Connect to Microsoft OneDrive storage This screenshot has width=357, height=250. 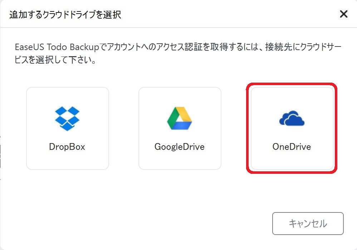point(292,128)
